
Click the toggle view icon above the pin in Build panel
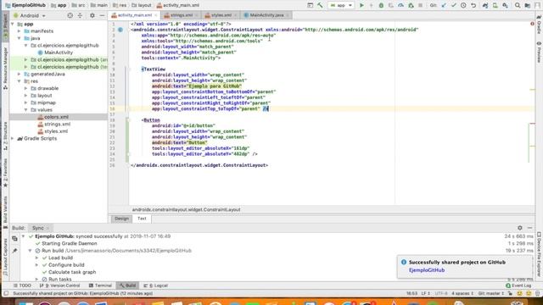14,239
